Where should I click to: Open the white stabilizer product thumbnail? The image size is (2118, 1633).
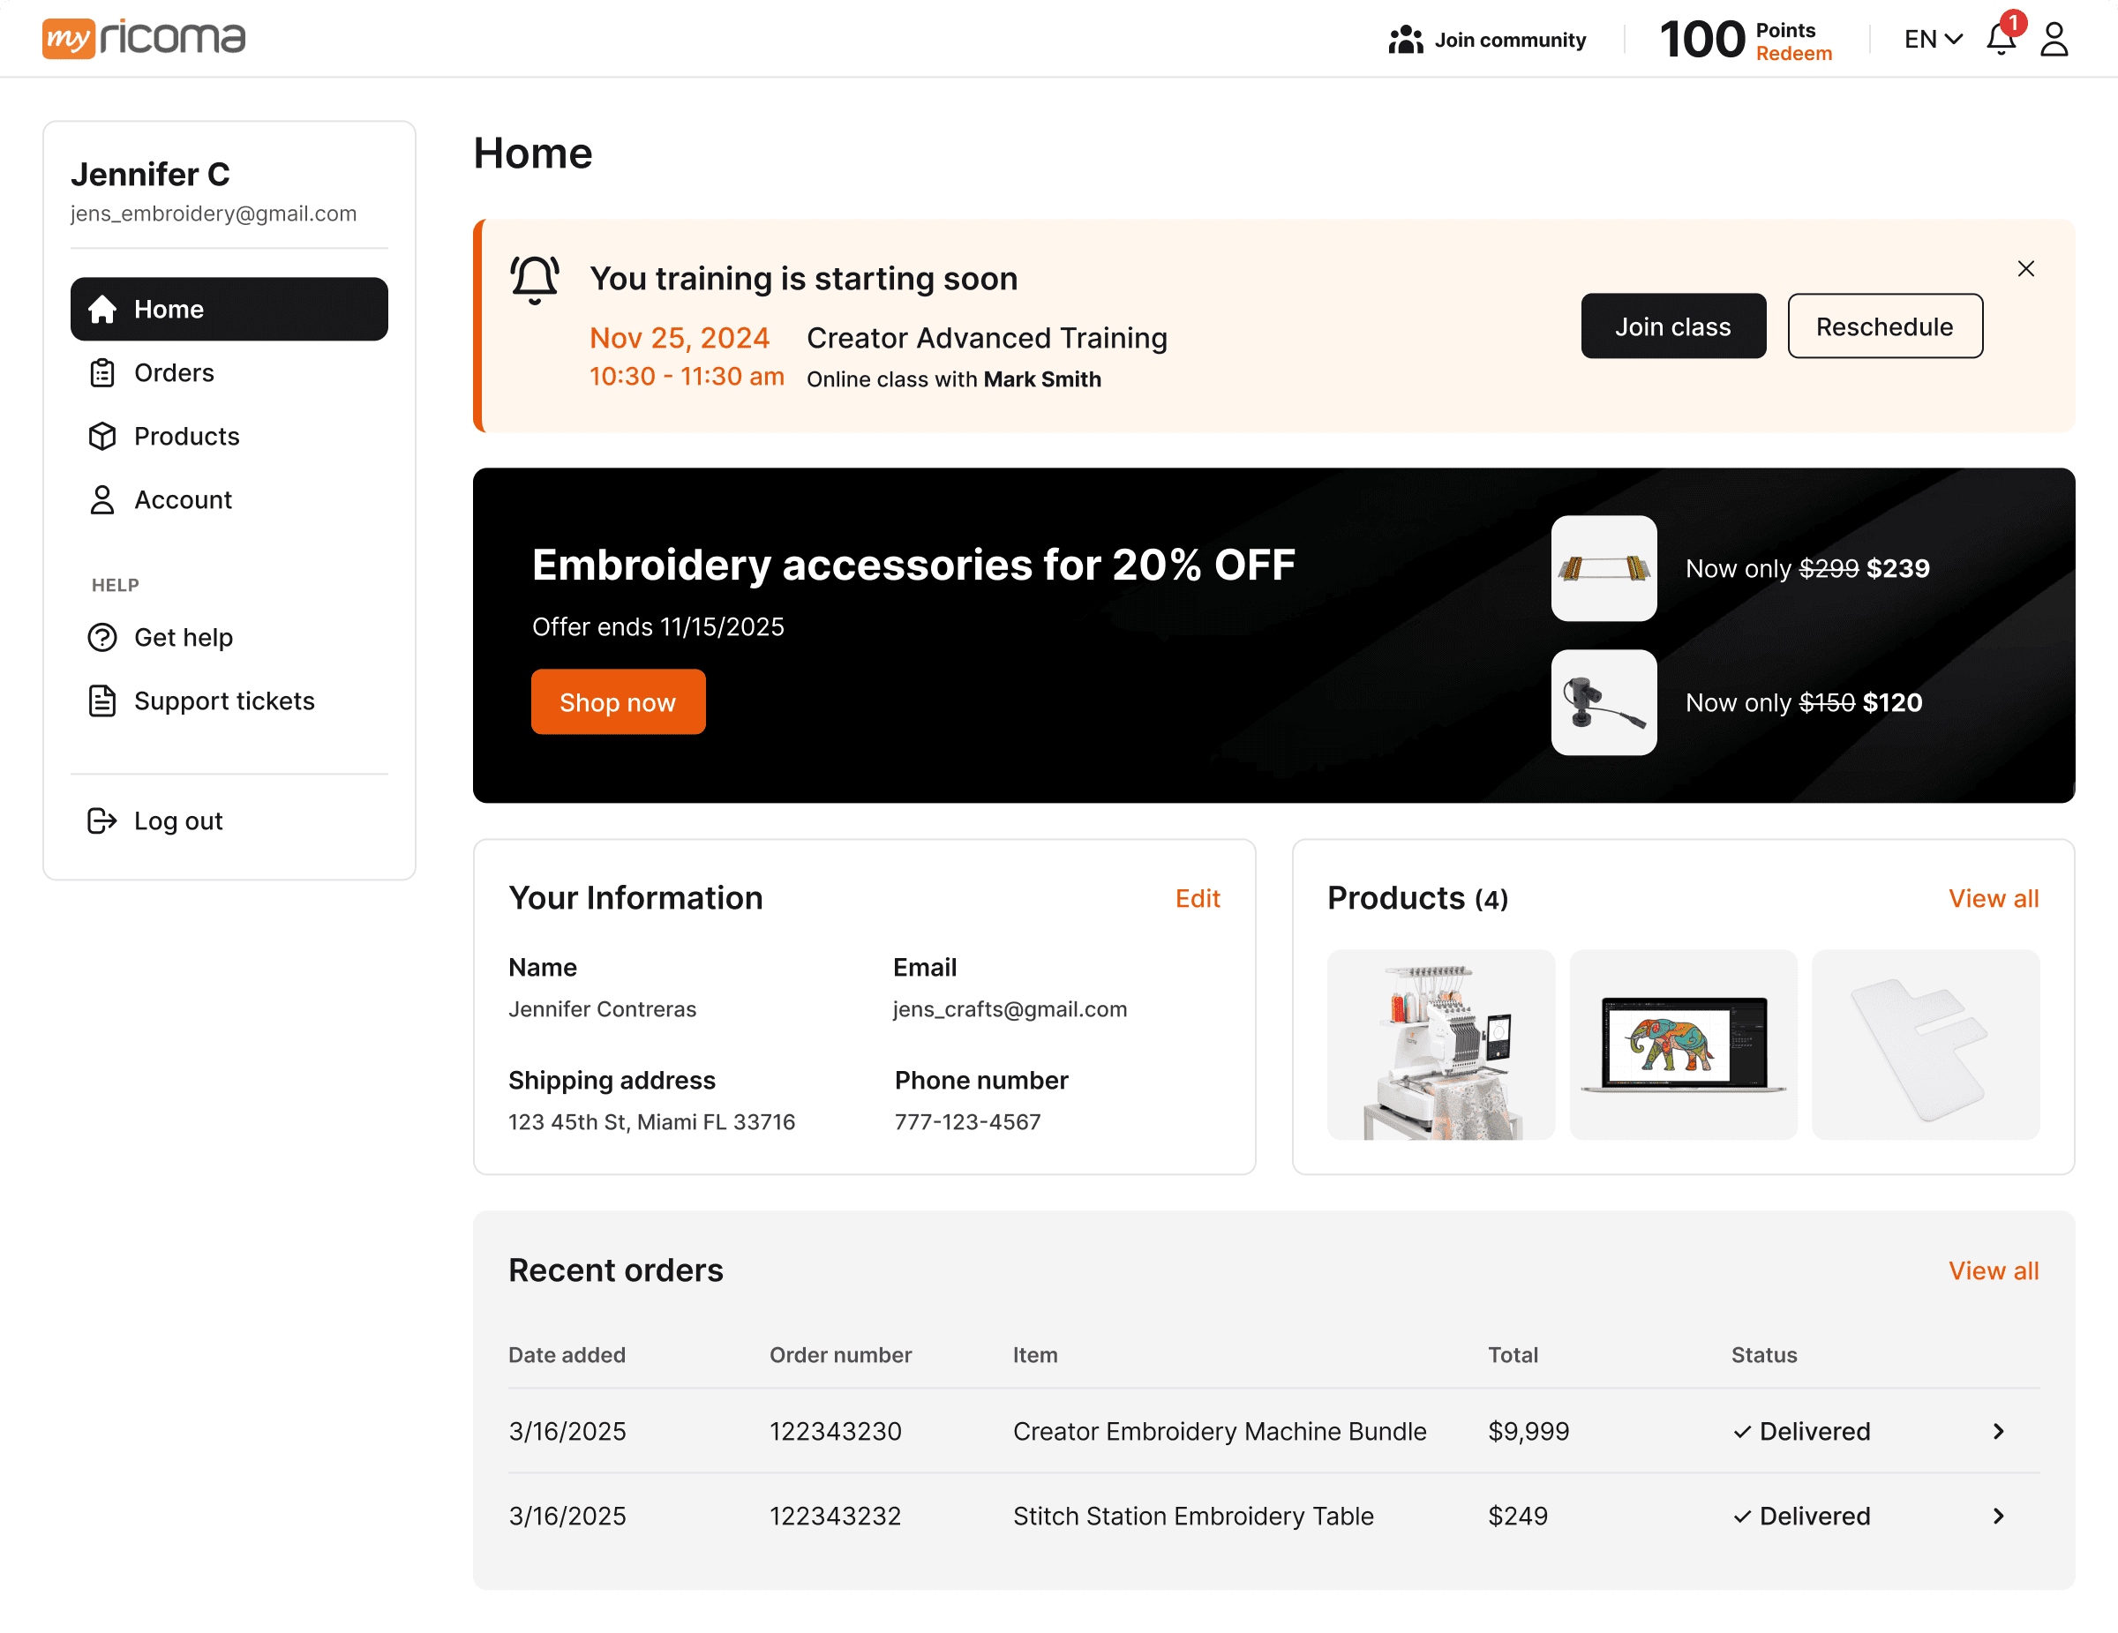pos(1926,1045)
